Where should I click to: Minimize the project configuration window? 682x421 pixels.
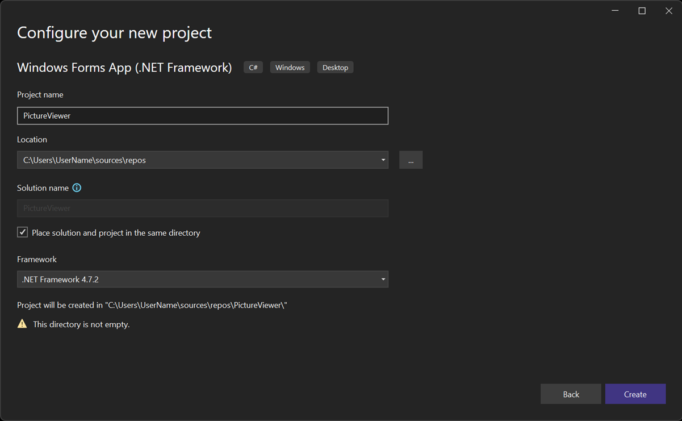(x=615, y=10)
